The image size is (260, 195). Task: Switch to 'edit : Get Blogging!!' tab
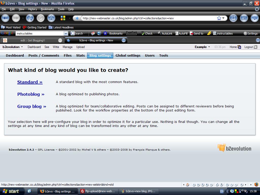32,40
